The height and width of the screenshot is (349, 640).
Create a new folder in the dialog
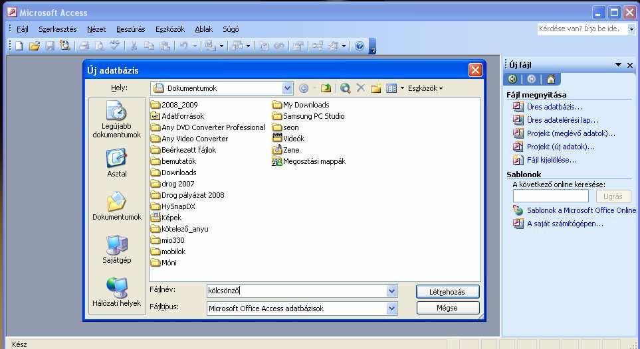376,88
